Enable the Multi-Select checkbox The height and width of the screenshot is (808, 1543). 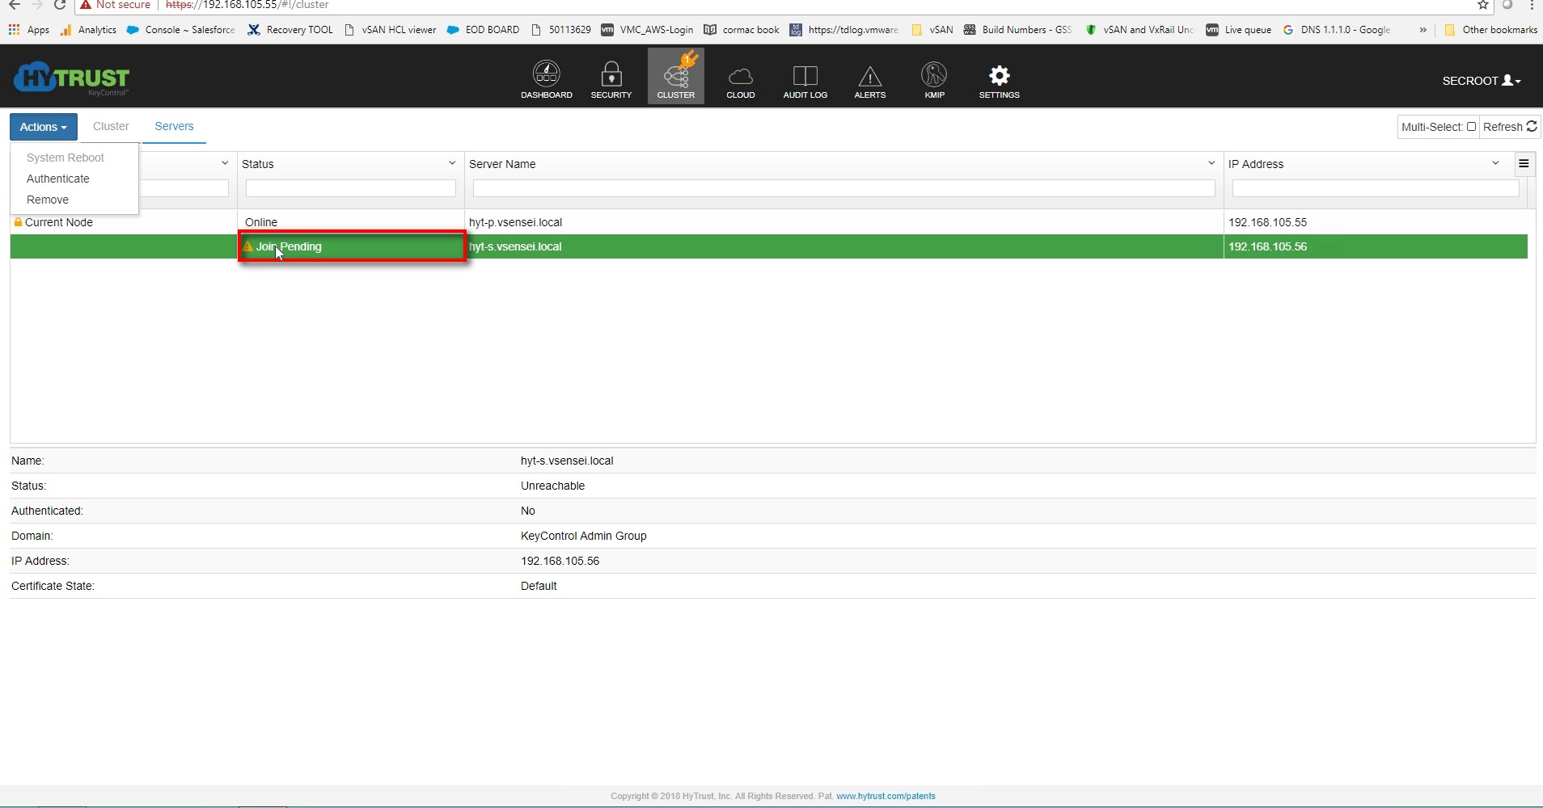1471,127
